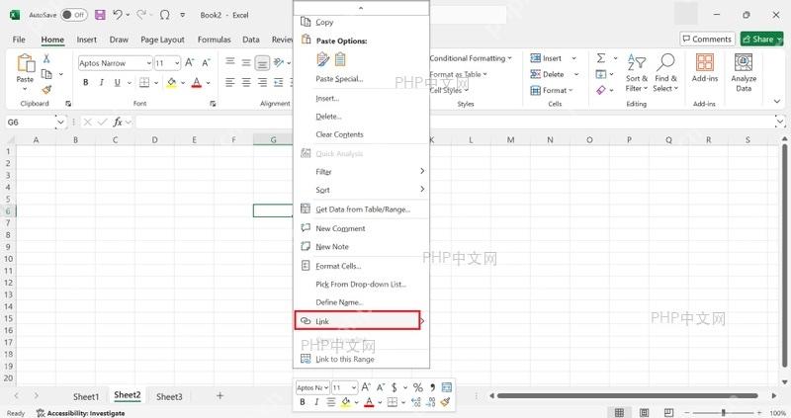
Task: Expand the Name Box dropdown arrow
Action: (60, 122)
